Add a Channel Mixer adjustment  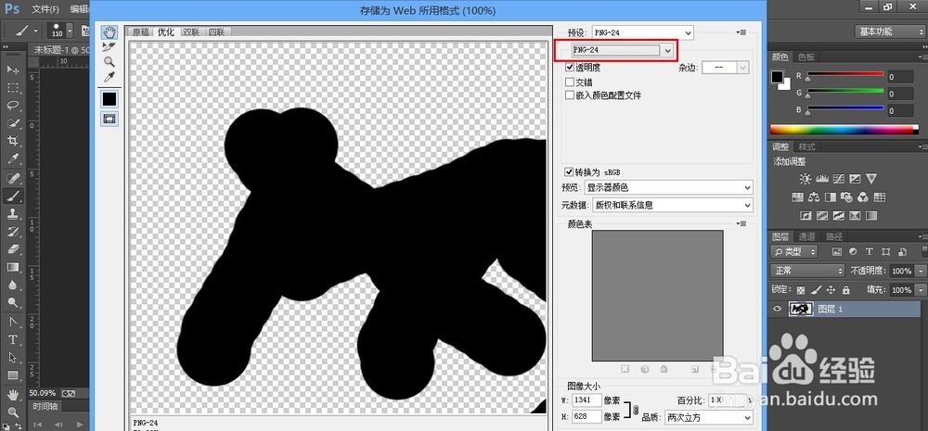863,196
